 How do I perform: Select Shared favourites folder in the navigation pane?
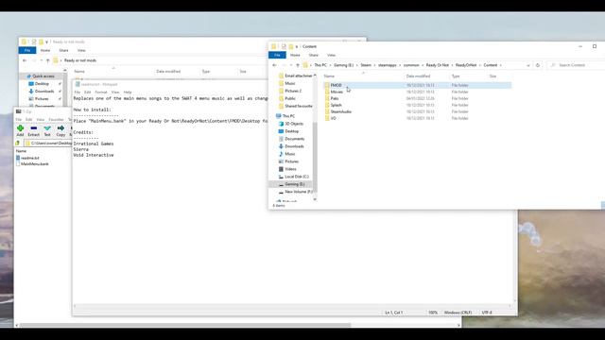[x=296, y=106]
